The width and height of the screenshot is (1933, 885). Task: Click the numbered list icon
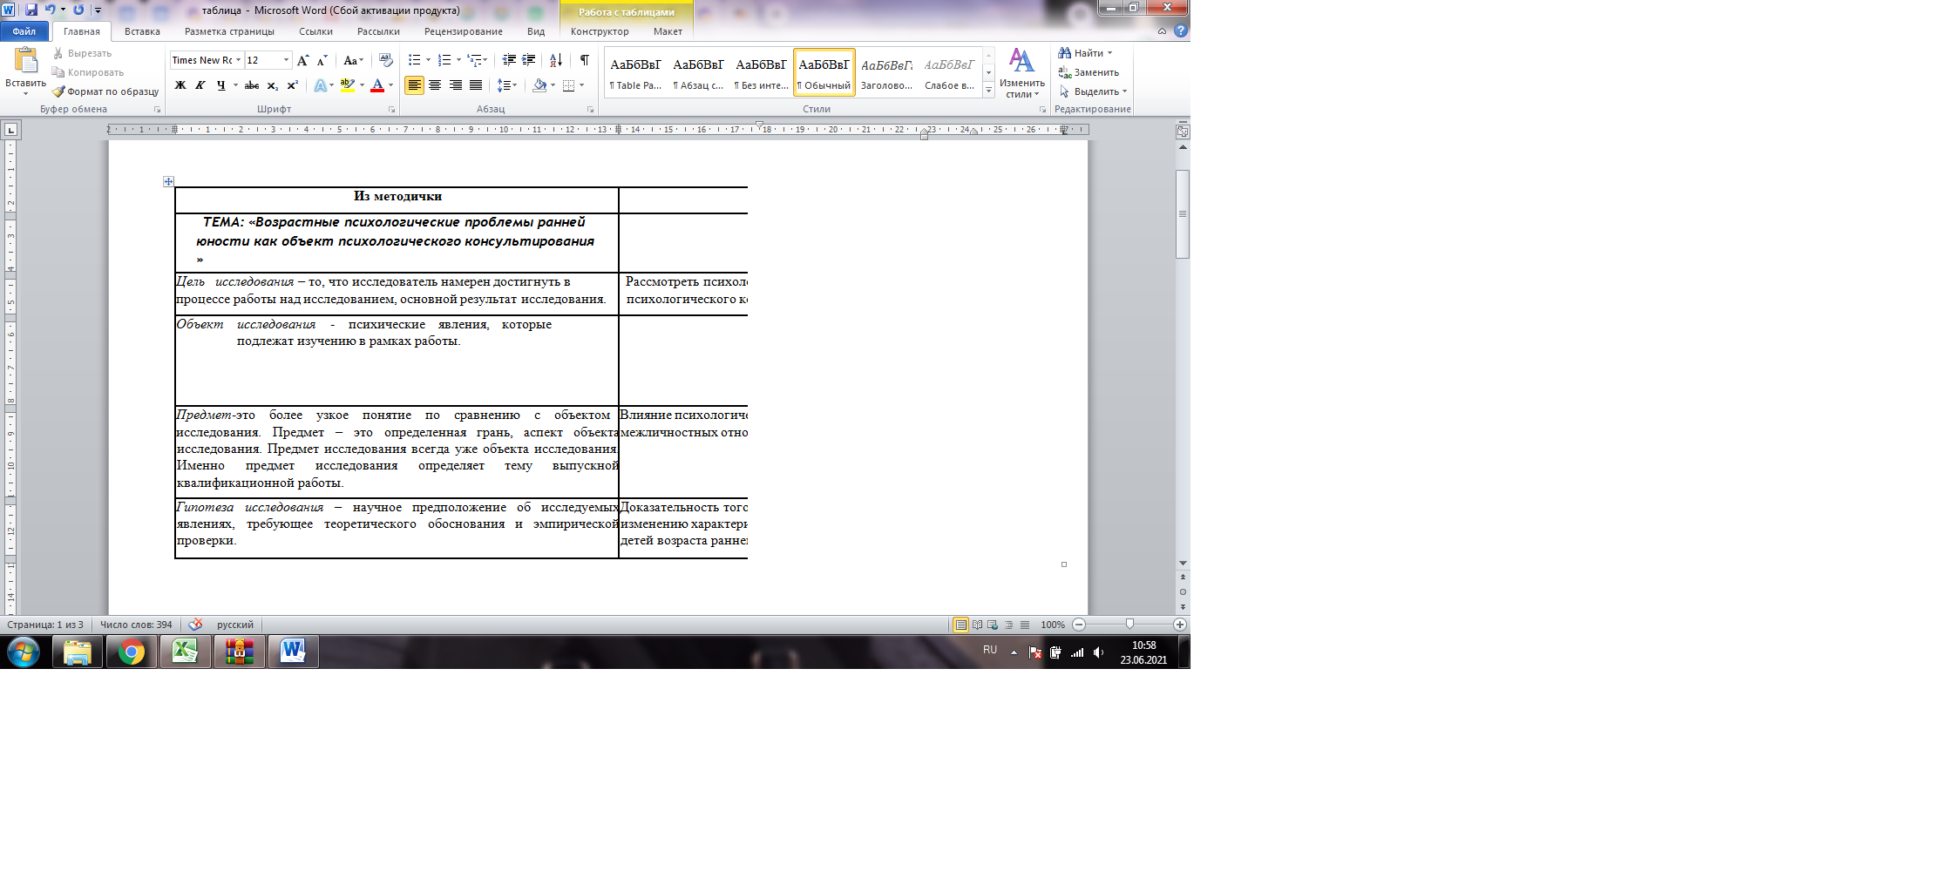click(x=444, y=60)
